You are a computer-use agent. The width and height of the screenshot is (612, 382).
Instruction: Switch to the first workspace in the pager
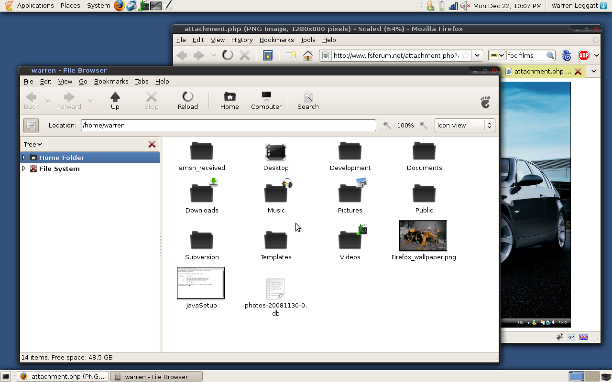click(x=576, y=376)
